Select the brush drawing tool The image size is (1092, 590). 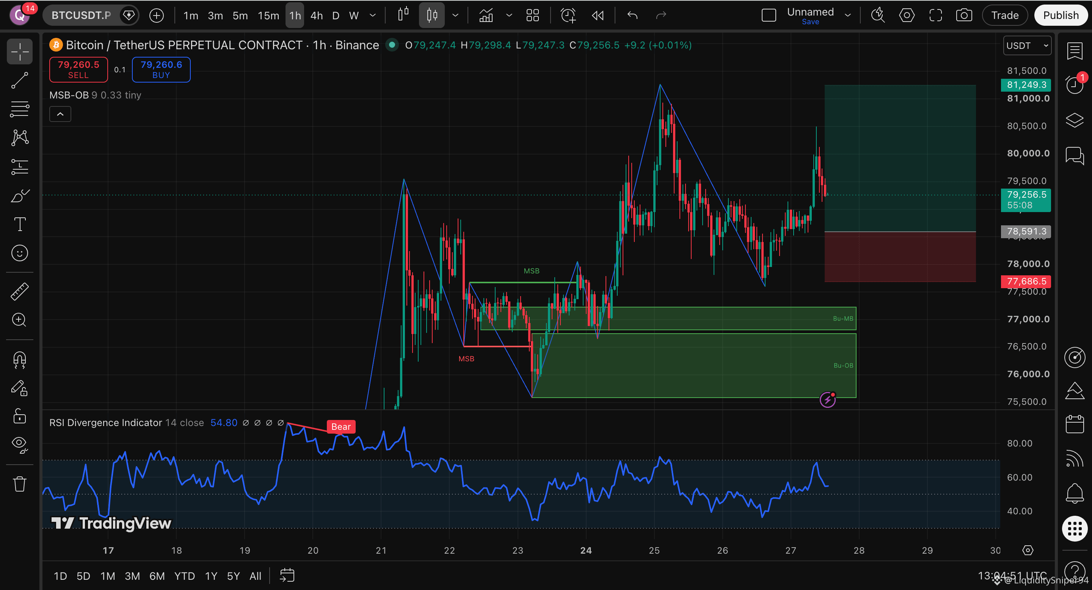pos(19,195)
